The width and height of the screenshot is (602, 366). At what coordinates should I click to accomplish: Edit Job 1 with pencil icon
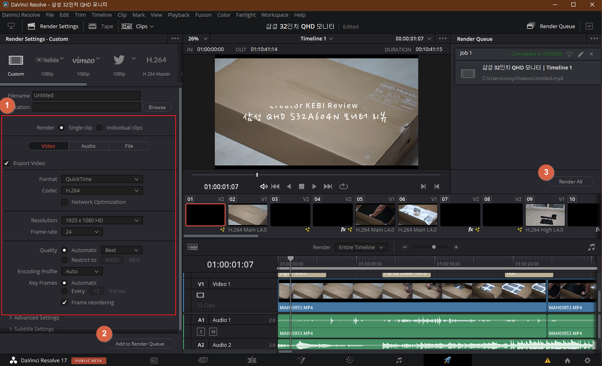point(581,54)
